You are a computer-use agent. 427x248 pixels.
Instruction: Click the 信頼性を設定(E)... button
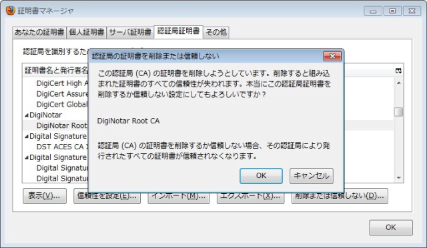click(x=107, y=196)
